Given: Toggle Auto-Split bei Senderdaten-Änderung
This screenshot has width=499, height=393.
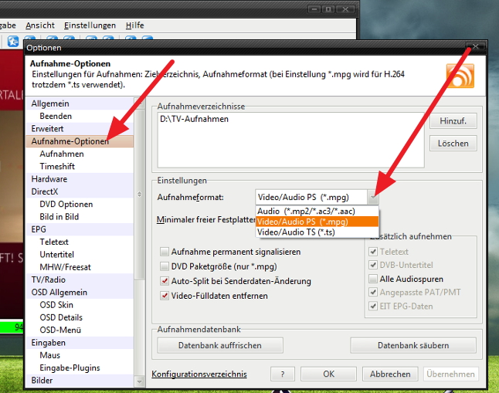Looking at the screenshot, I should (x=165, y=281).
